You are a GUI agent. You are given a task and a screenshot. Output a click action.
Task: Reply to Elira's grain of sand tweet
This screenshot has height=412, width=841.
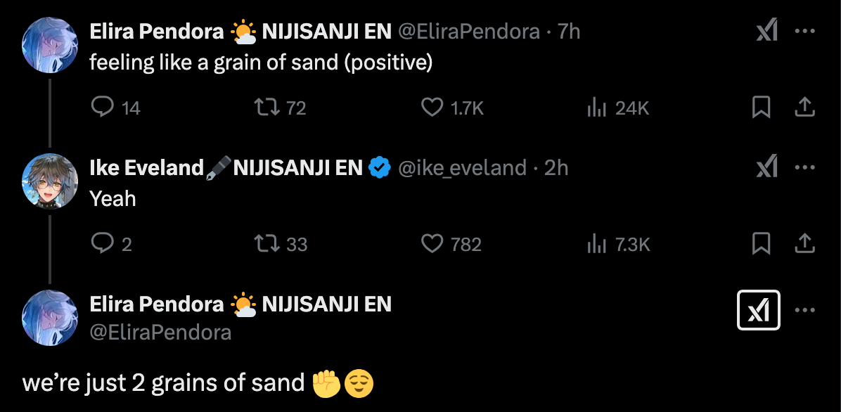(x=103, y=107)
